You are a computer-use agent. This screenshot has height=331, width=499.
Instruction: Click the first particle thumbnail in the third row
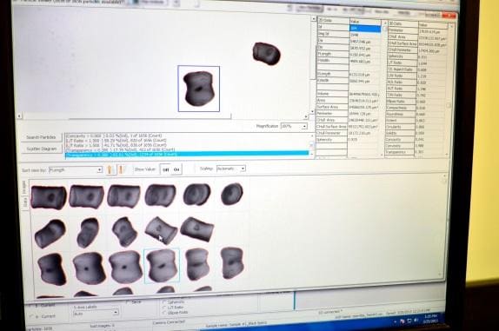(51, 269)
